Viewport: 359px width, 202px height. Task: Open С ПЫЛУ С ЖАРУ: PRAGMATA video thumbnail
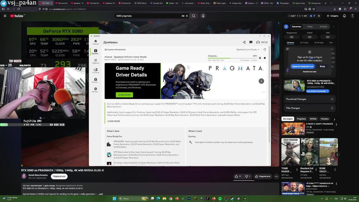293,129
